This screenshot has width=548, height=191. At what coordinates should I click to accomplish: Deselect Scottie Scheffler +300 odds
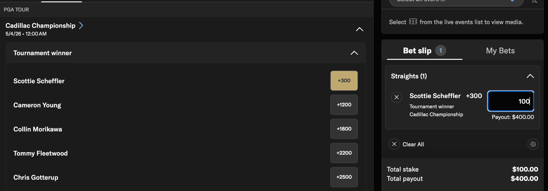(x=344, y=81)
